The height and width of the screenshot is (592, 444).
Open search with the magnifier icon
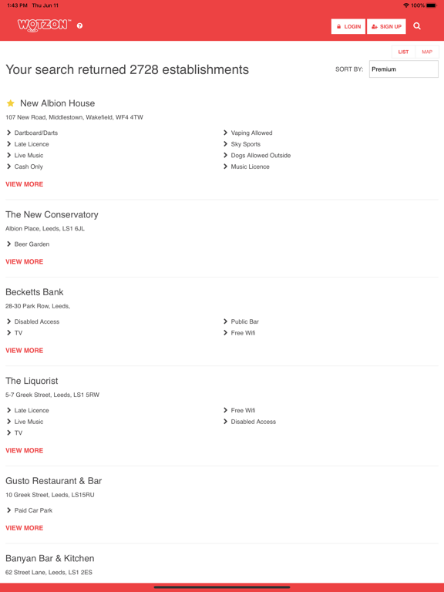417,26
